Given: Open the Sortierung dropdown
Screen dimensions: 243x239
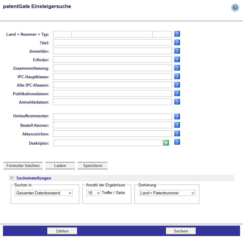Looking at the screenshot, I should (167, 193).
